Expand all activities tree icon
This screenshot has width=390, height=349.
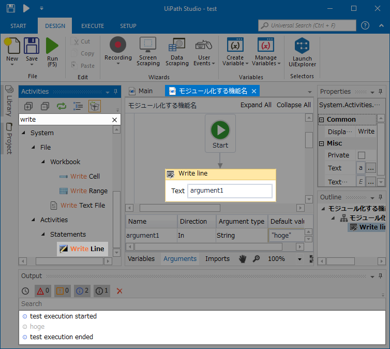coord(28,107)
